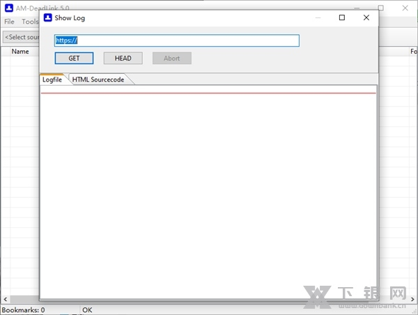Maximize the Show Log dialog
This screenshot has width=418, height=315.
[x=342, y=17]
